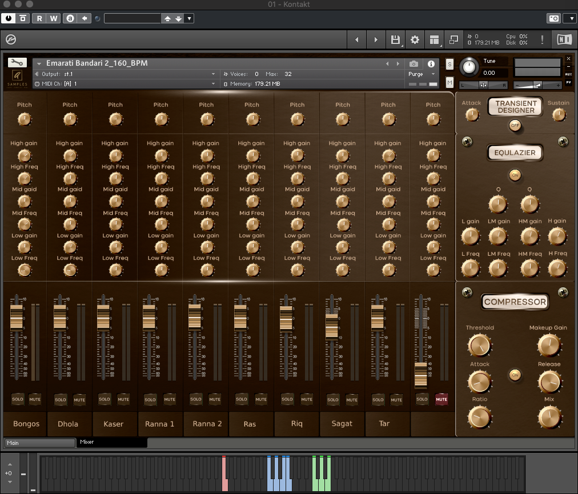578x494 pixels.
Task: Mute the Ranna 1 channel
Action: point(170,399)
